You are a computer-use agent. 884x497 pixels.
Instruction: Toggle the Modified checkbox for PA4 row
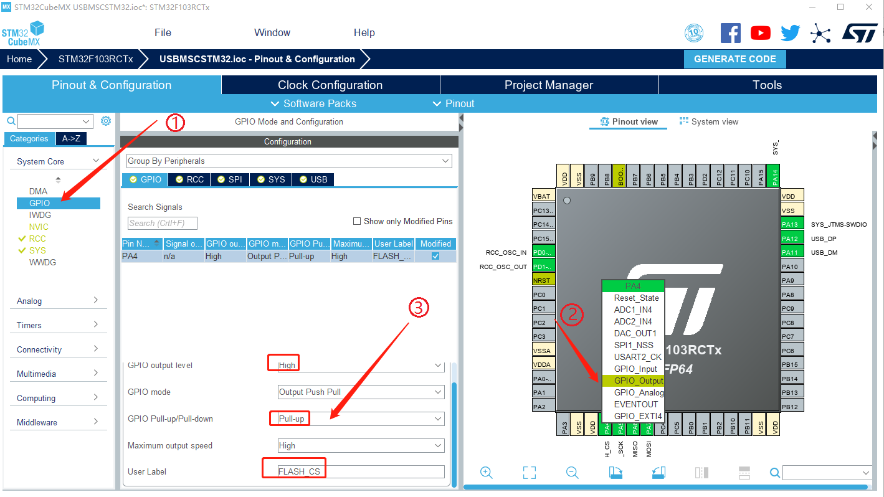tap(435, 256)
